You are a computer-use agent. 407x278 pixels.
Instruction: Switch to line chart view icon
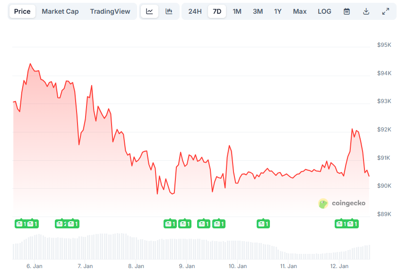pos(149,11)
